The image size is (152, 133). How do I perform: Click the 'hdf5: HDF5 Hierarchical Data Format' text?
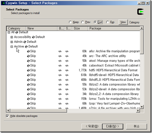coord(113,70)
